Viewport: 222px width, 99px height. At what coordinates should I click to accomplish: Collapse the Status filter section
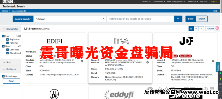click(x=11, y=29)
